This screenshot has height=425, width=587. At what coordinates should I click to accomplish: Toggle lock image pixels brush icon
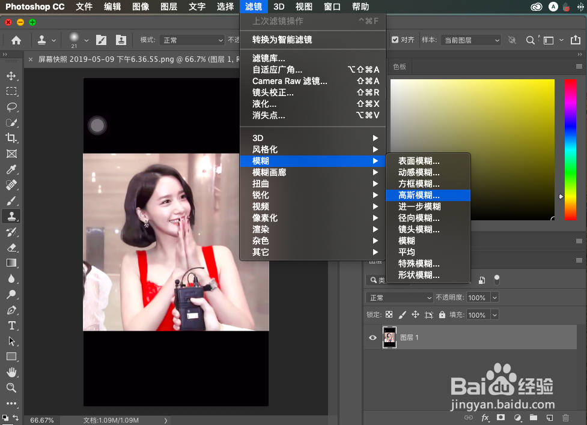click(x=403, y=315)
